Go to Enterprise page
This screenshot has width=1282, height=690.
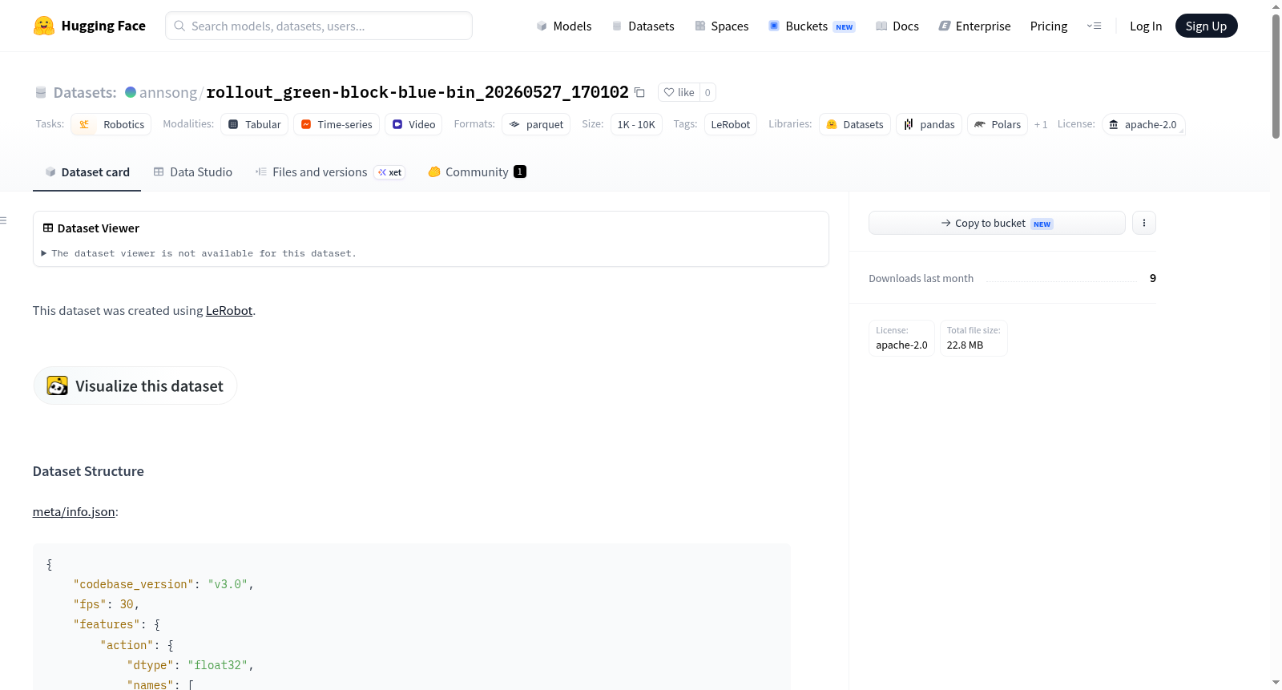[974, 26]
